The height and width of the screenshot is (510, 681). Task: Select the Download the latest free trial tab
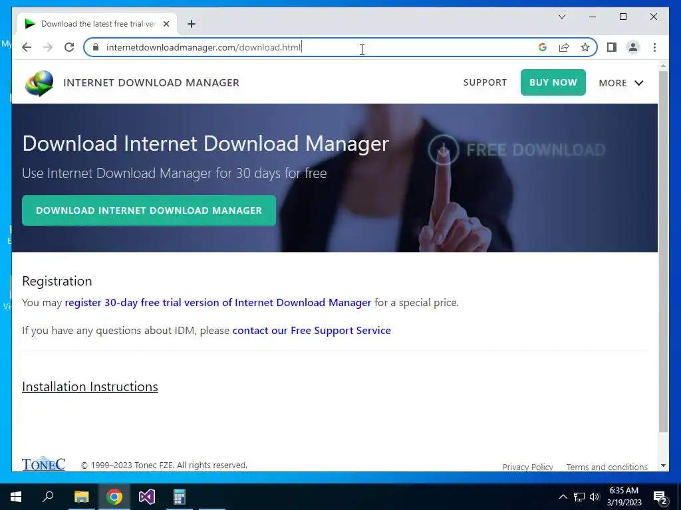coord(97,24)
